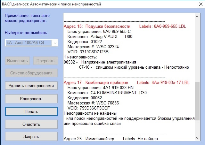This screenshot has height=145, width=205.
Task: Click the 07-10 слишком низкий уровень сигнала line
Action: coord(134,67)
